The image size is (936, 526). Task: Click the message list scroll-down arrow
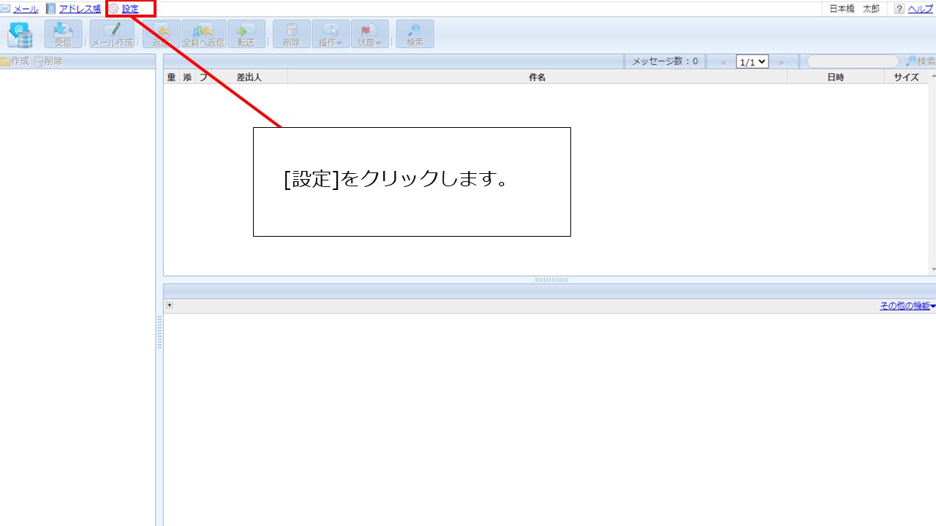coord(932,270)
